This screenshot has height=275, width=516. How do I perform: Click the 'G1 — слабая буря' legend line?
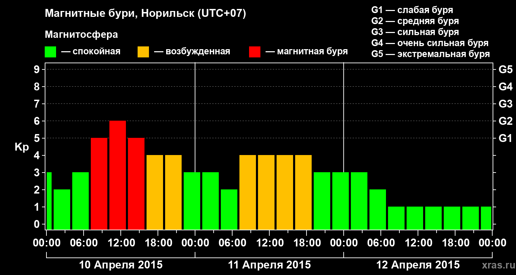(x=412, y=10)
